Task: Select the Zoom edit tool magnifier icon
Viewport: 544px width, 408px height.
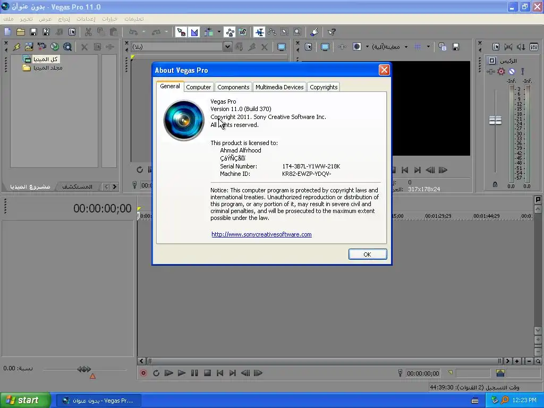Action: (x=297, y=32)
